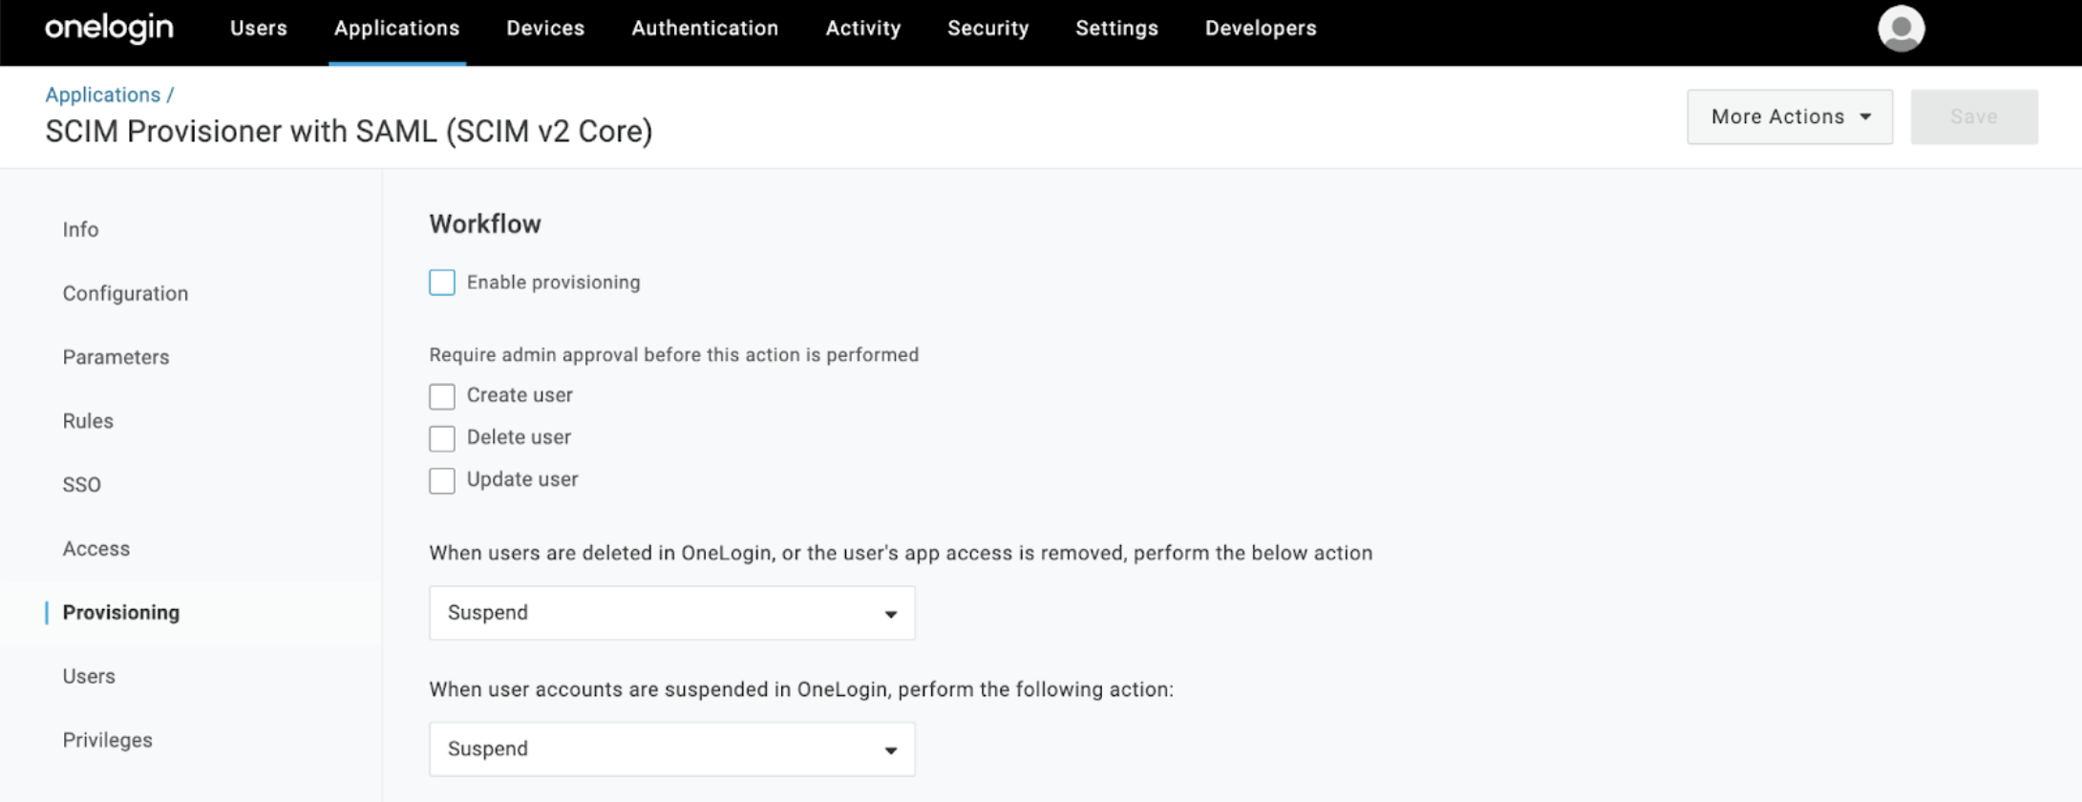Check the Create user approval box
The image size is (2082, 802).
coord(441,396)
